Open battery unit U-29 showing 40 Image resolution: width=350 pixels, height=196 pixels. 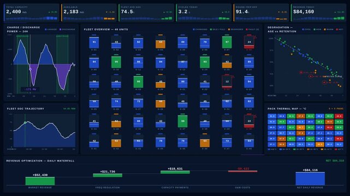click(x=182, y=101)
